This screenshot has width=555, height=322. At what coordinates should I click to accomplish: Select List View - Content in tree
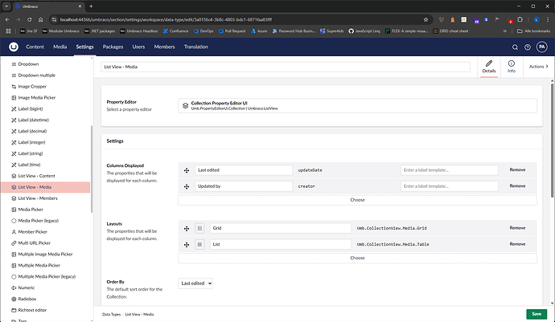click(36, 176)
